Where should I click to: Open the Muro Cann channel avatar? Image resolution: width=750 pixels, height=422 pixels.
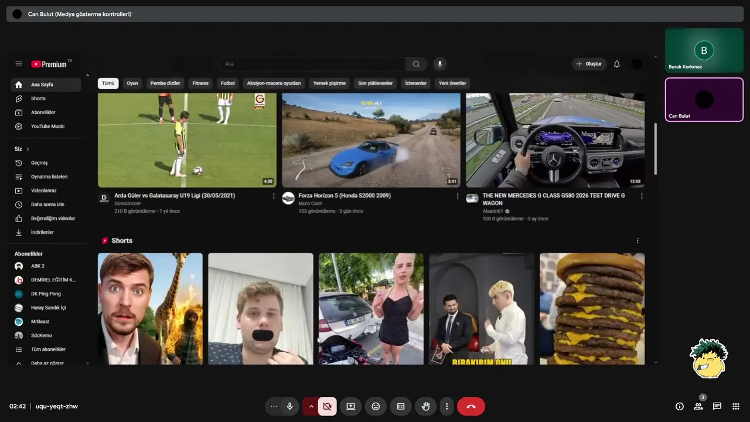tap(288, 198)
